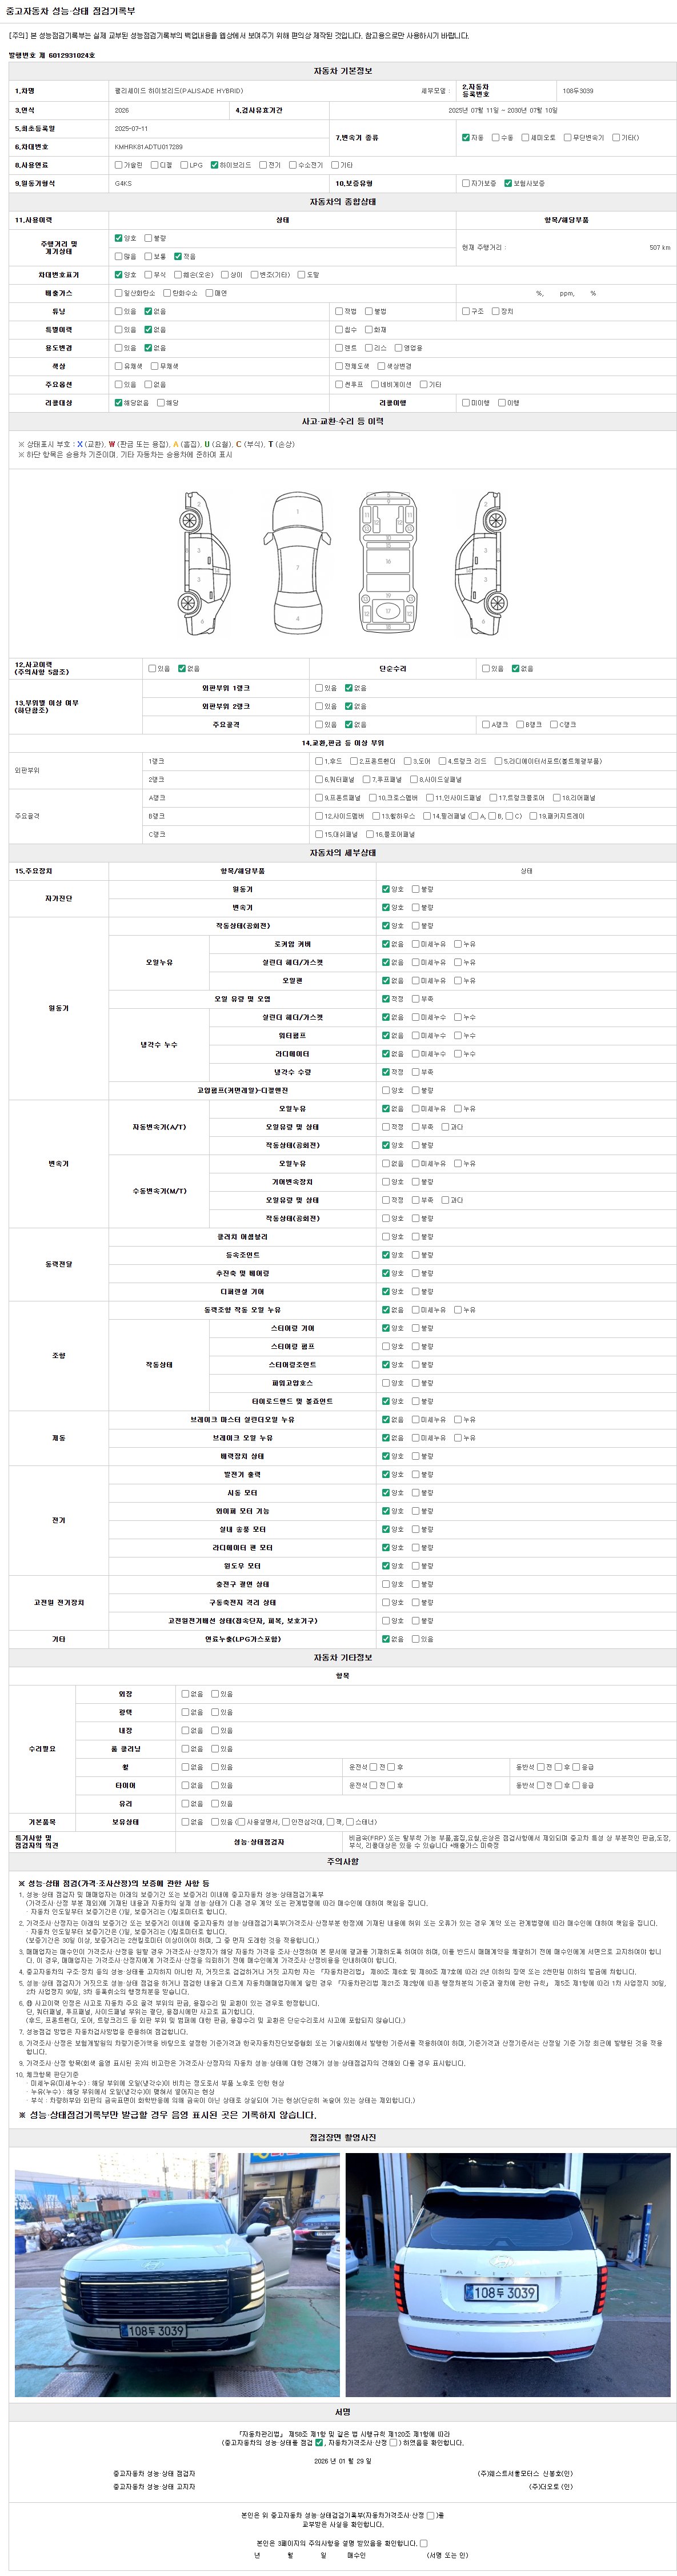This screenshot has width=677, height=2576.
Task: Click the top-view car body diagram
Action: [x=297, y=563]
